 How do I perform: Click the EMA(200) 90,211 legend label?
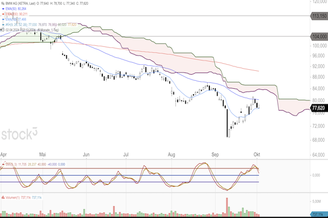tap(16, 14)
